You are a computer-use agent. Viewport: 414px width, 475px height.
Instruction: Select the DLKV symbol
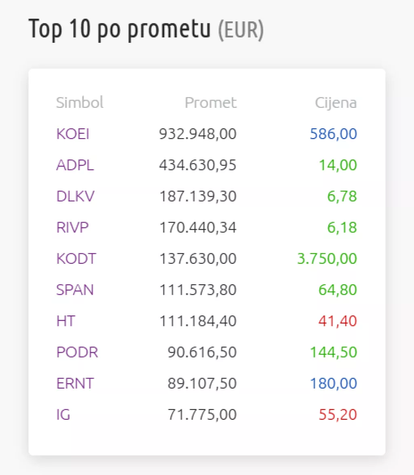click(x=76, y=197)
